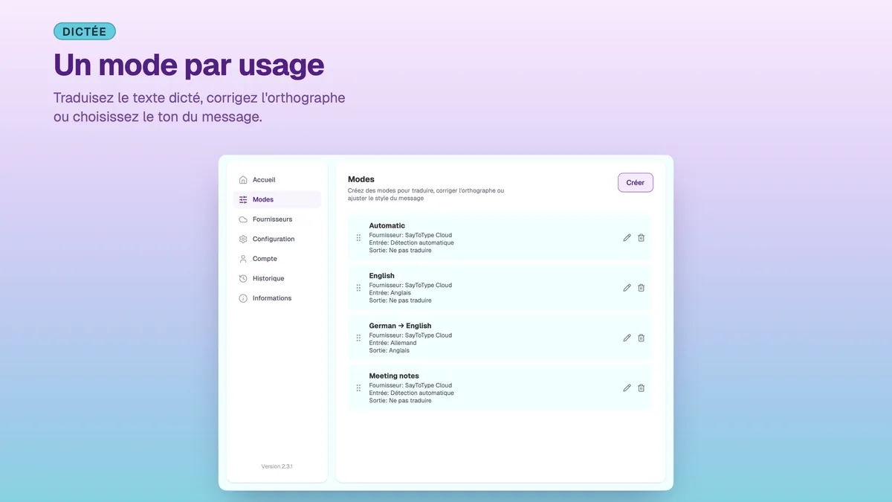Click the English mode title
Screen dimensions: 892x502
pyautogui.click(x=382, y=276)
